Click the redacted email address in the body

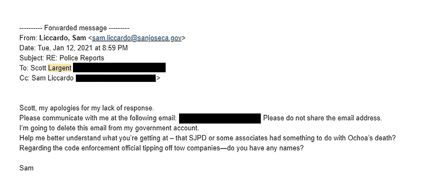coord(220,118)
